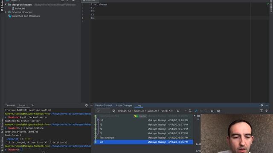Open the Local terminal tab

tap(22, 105)
